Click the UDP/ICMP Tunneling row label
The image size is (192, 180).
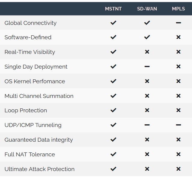[x=33, y=125]
